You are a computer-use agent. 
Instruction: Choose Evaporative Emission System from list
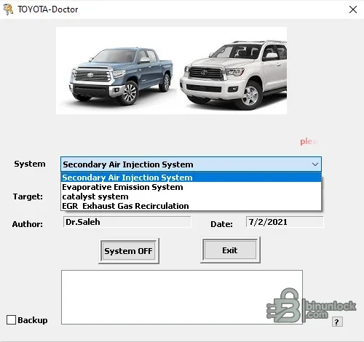coord(191,187)
